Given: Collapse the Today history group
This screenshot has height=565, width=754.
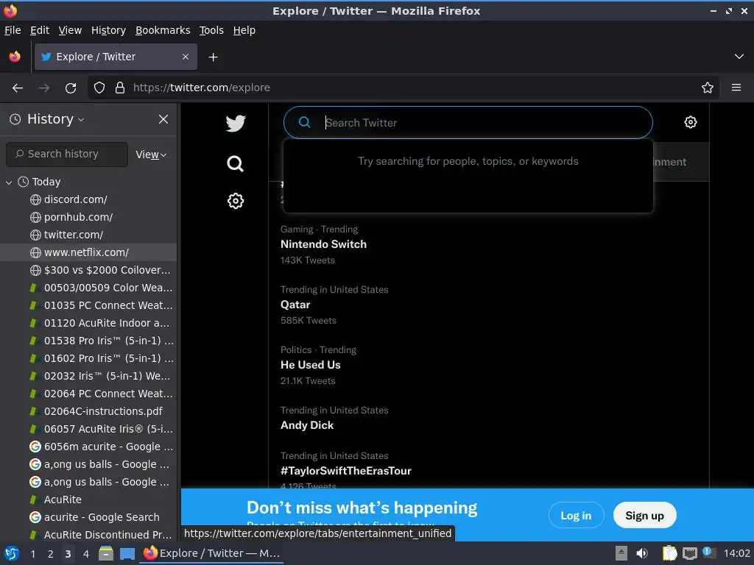Looking at the screenshot, I should point(9,182).
